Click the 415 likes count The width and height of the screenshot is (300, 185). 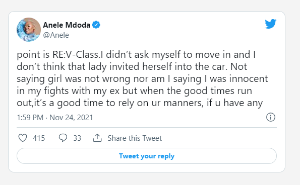pyautogui.click(x=39, y=138)
